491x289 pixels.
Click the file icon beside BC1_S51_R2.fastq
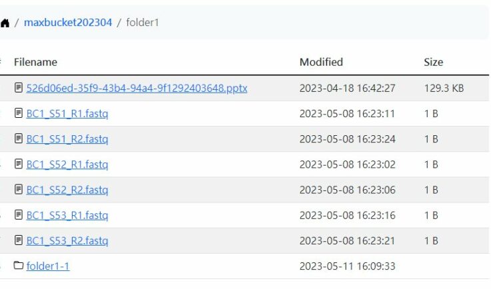pos(19,139)
